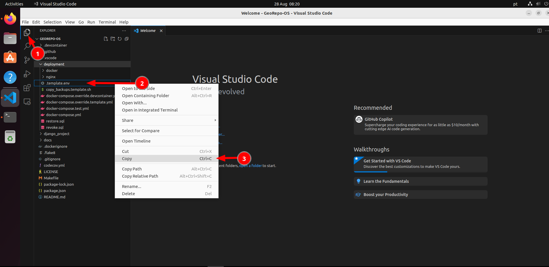Screen dimensions: 549x267
Task: Select package.json file
Action: pos(54,191)
